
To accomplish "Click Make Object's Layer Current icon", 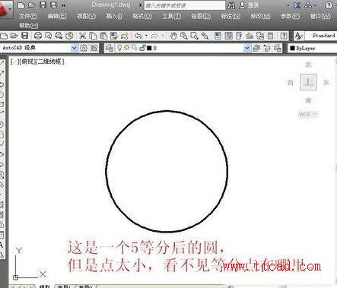I will click(x=256, y=48).
